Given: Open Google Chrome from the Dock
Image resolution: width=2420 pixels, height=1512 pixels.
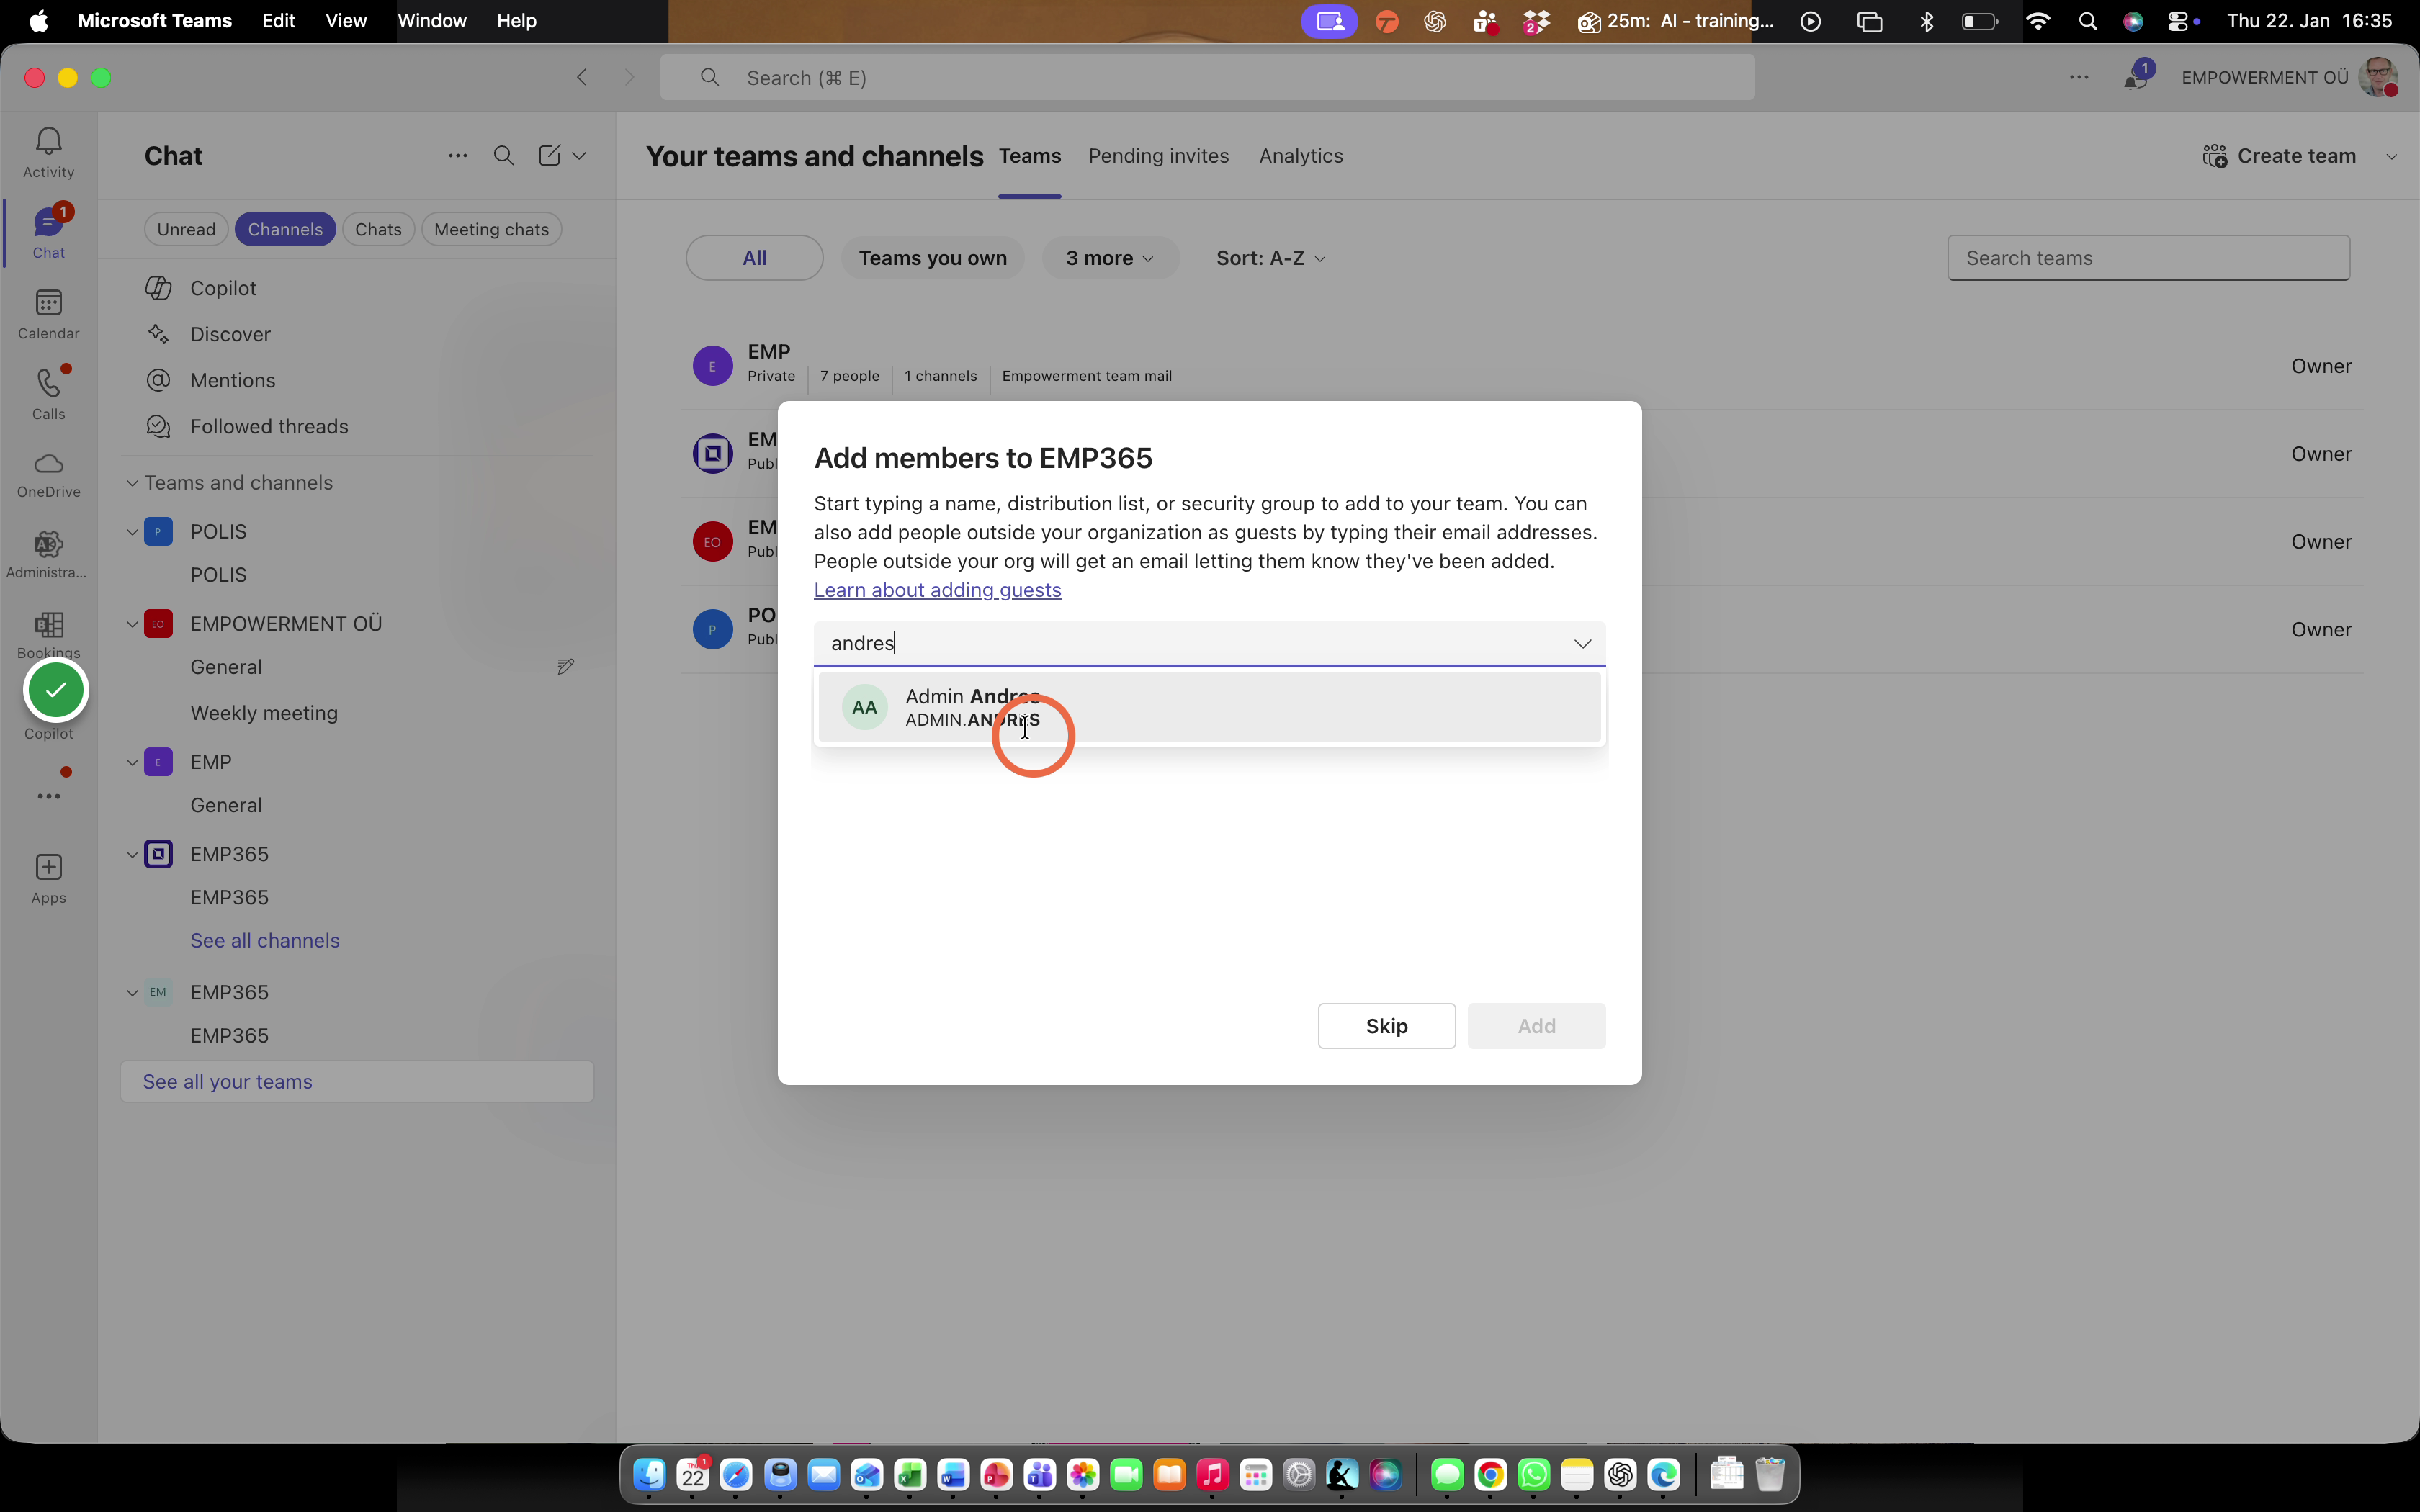Looking at the screenshot, I should [1490, 1474].
